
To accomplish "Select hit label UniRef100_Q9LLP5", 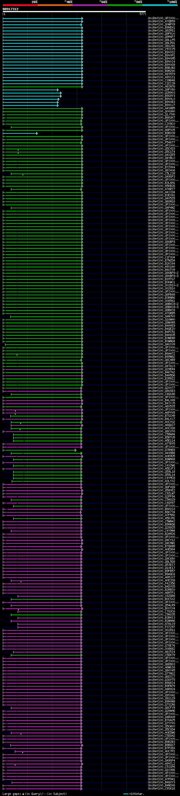I will (x=161, y=40).
